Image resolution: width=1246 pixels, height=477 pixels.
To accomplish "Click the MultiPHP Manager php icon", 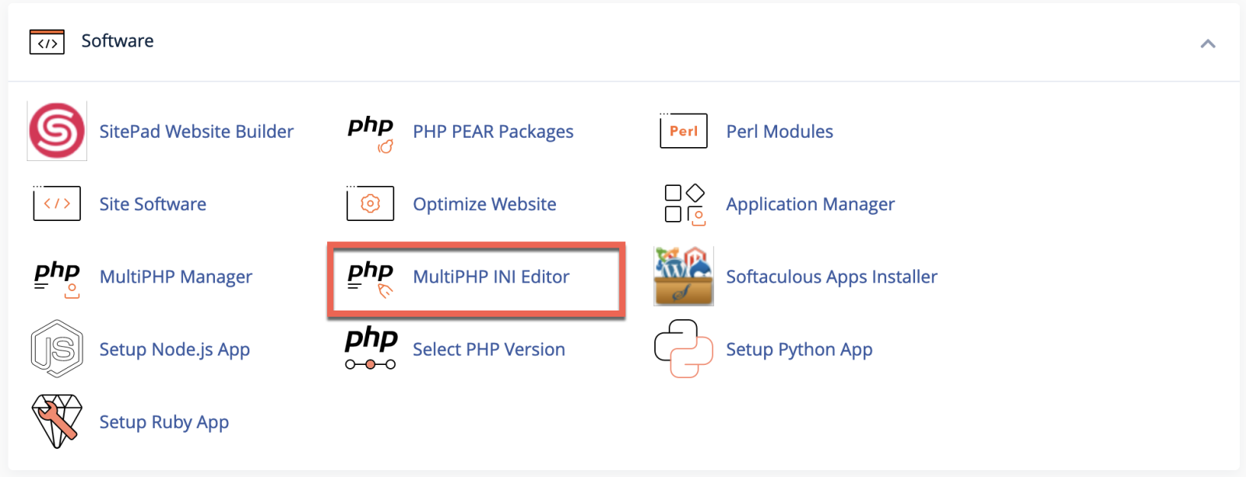I will pos(57,278).
